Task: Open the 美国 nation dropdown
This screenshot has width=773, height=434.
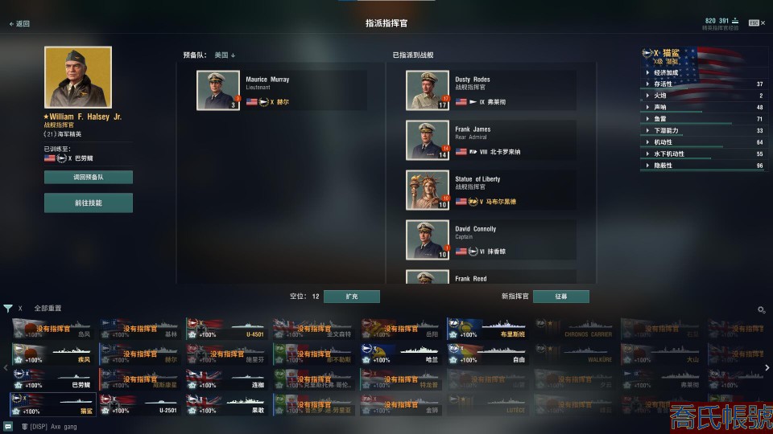Action: pyautogui.click(x=225, y=55)
